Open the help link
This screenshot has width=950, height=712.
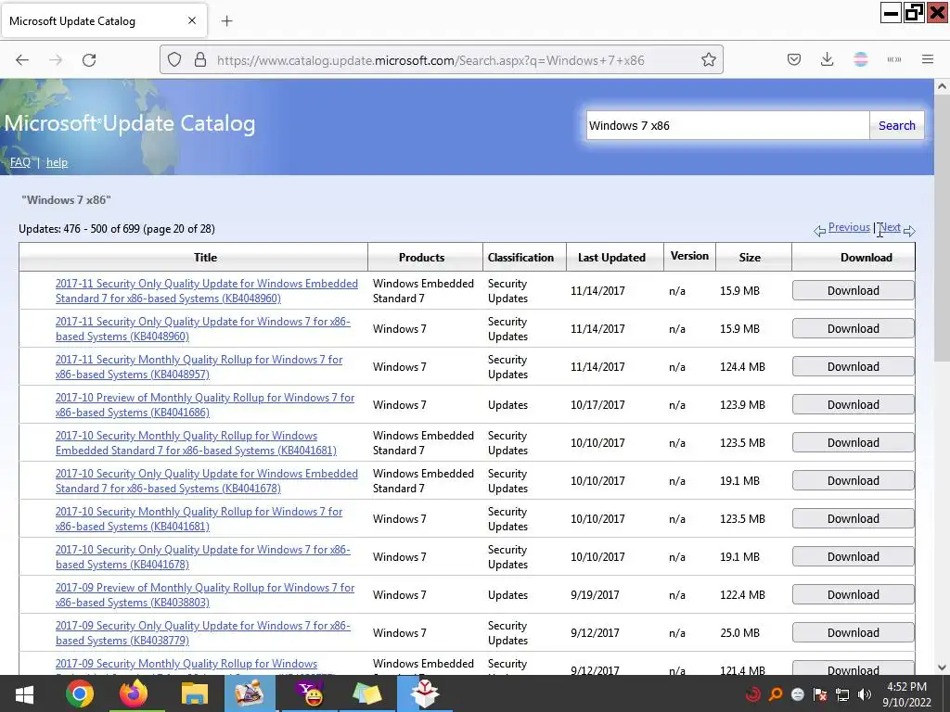pyautogui.click(x=57, y=162)
